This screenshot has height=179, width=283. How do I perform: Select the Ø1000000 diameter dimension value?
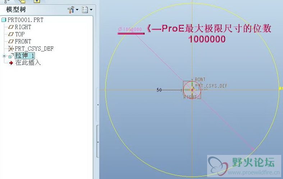point(130,29)
